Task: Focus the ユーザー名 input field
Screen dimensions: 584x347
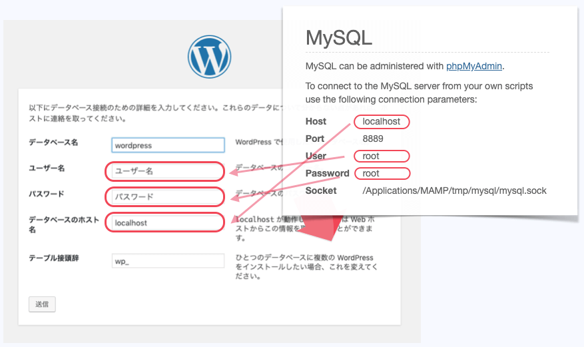Action: click(x=168, y=171)
